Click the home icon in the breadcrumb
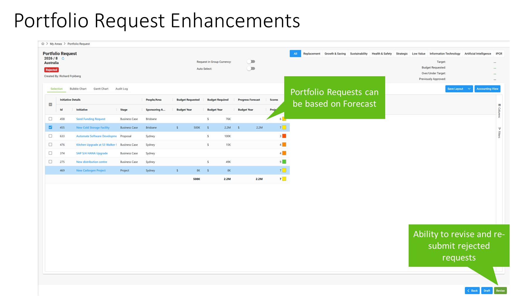514x296 pixels. (x=43, y=44)
